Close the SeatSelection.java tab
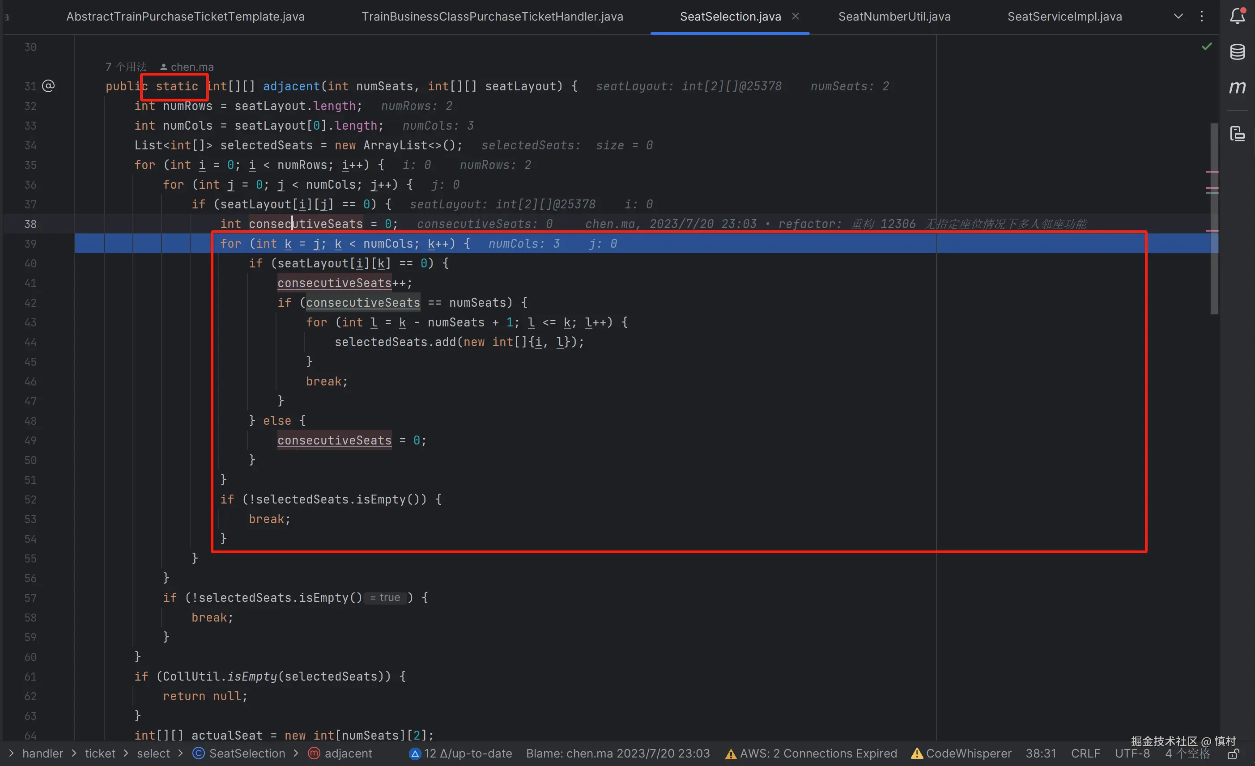1255x766 pixels. (795, 16)
